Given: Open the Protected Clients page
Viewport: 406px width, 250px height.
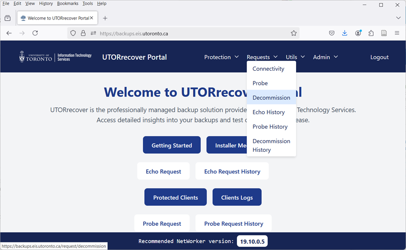Looking at the screenshot, I should [176, 197].
